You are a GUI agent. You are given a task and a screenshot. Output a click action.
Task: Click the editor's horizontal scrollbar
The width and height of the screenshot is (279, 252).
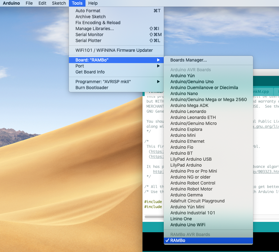pyautogui.click(x=154, y=217)
